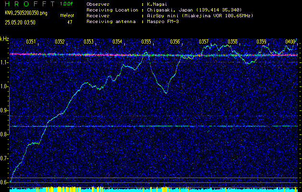Click the Receiving antenna label
Viewport: 302px width, 192px height.
111,22
